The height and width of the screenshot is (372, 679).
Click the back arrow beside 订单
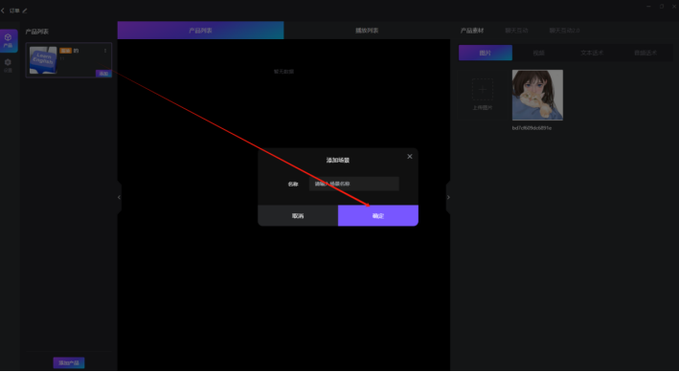coord(3,11)
